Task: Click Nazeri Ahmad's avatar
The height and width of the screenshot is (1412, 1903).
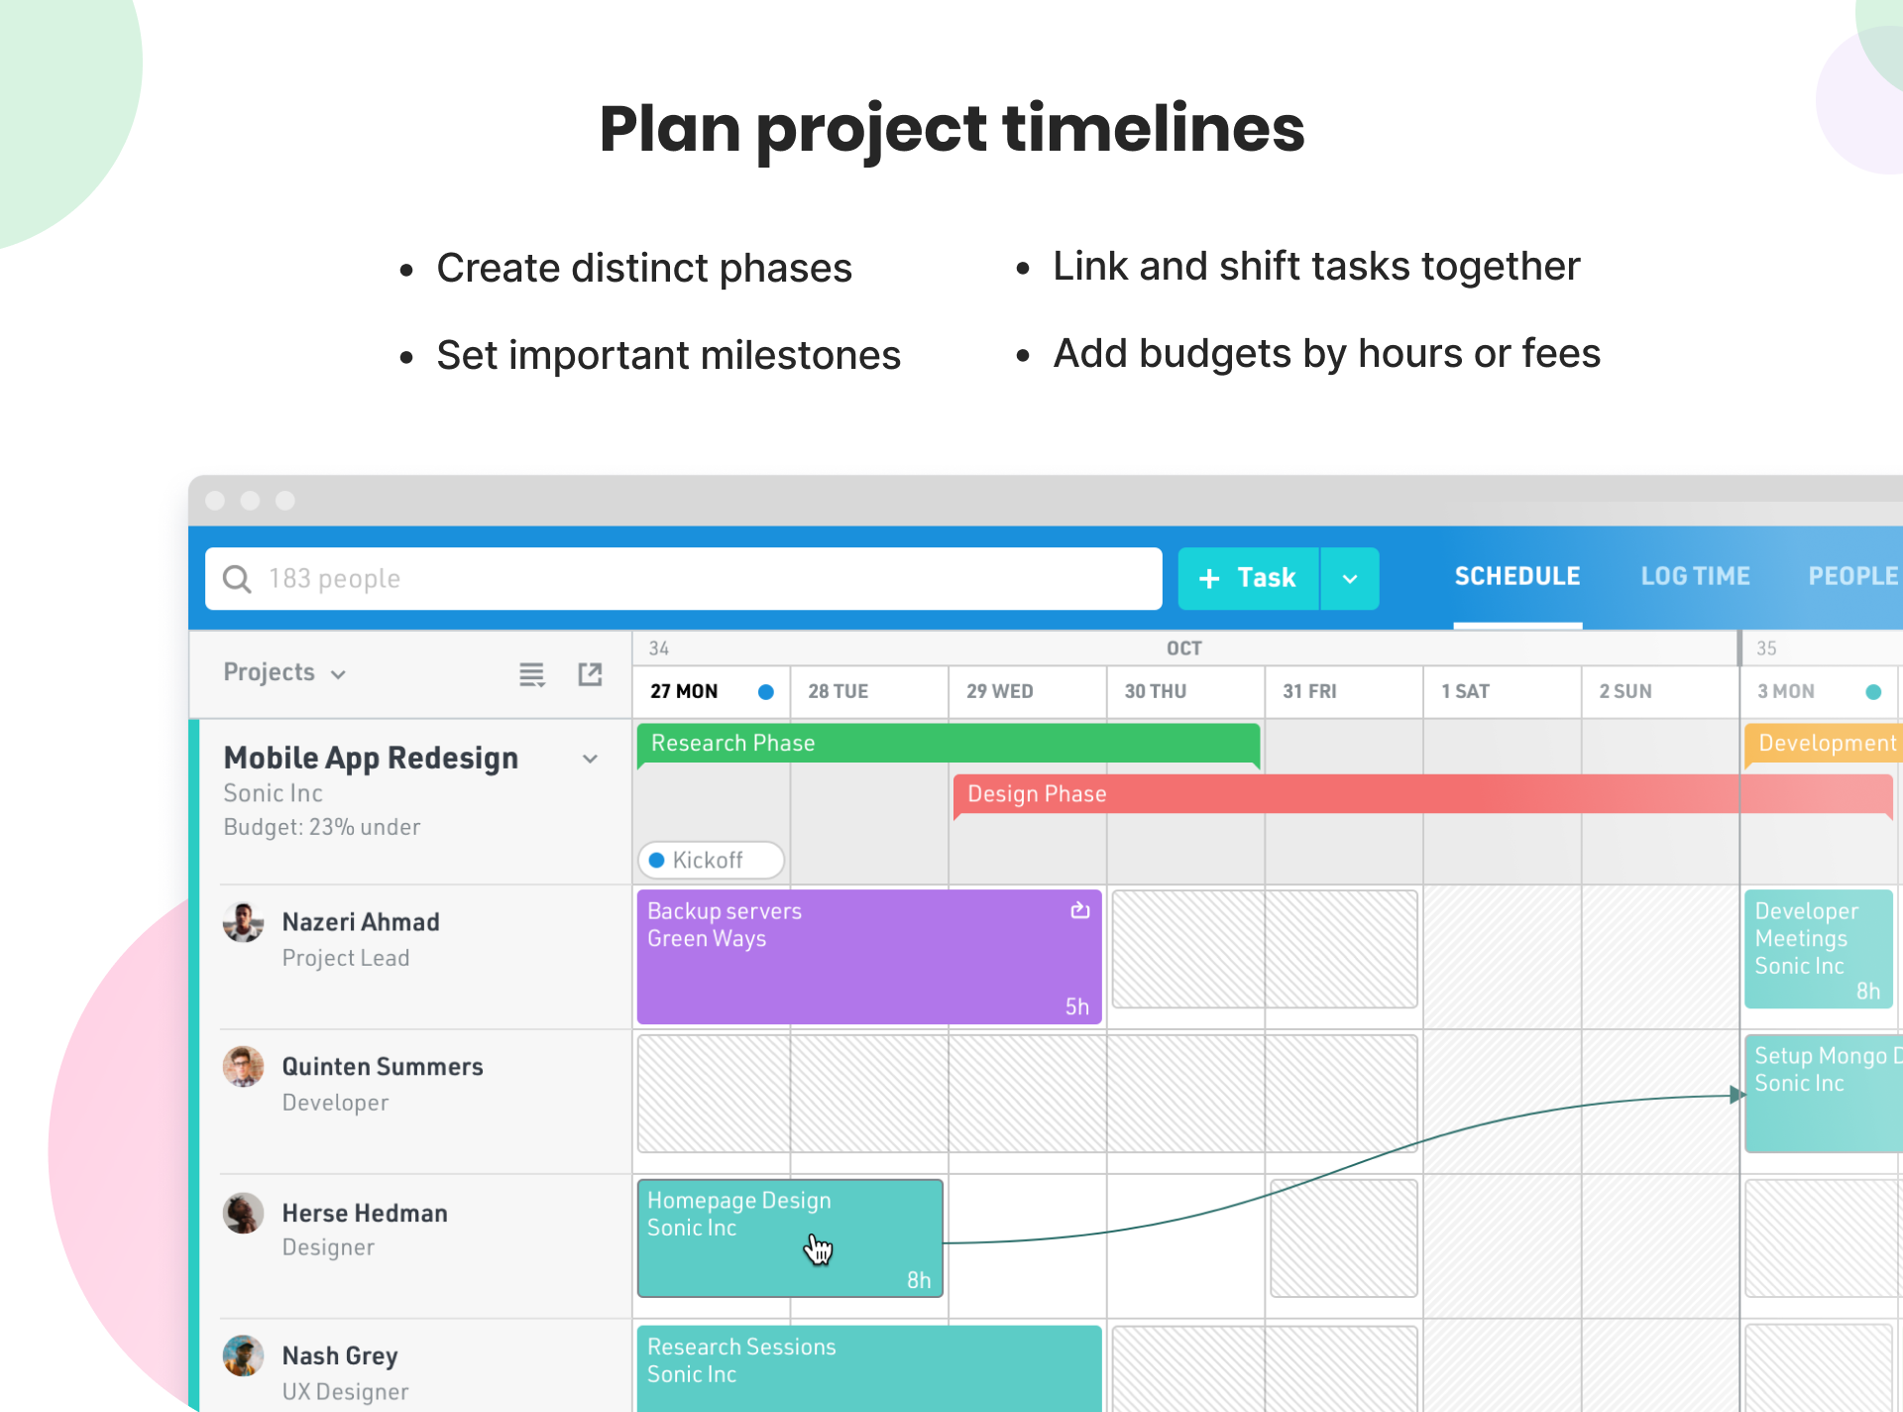Action: point(243,922)
